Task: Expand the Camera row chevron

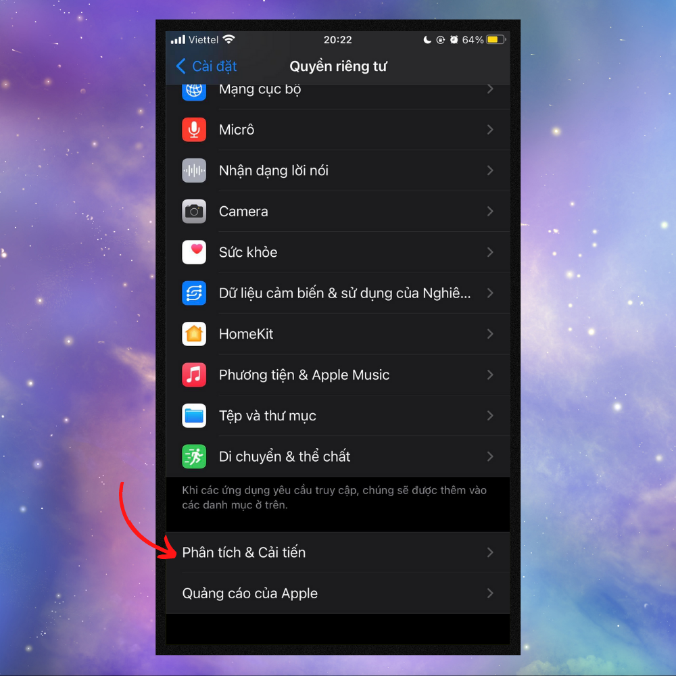Action: pyautogui.click(x=490, y=211)
